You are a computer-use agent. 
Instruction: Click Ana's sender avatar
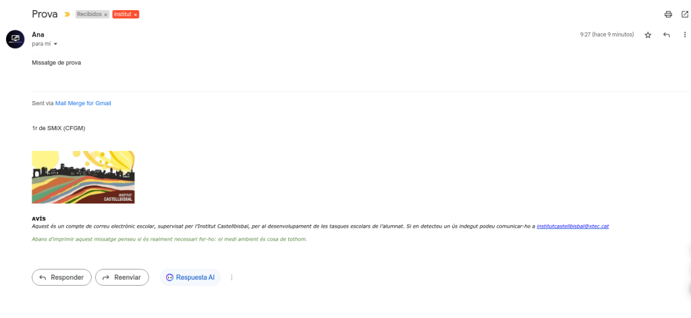[15, 39]
